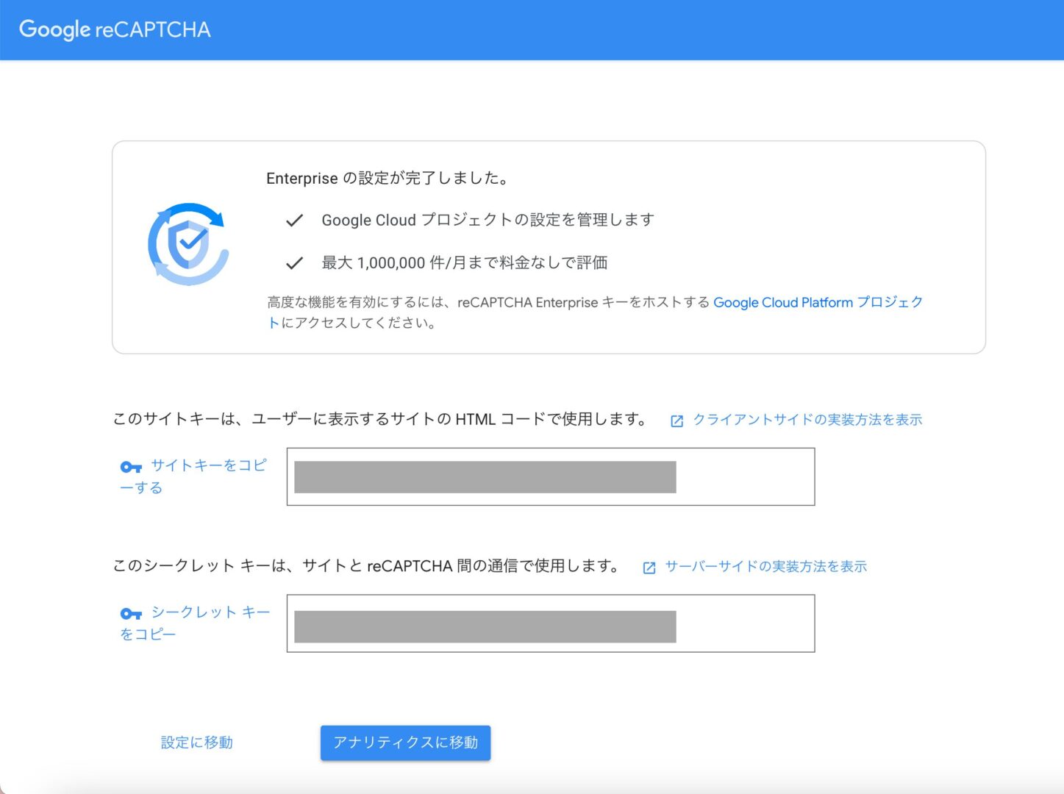Click text Google Cloud プロジェクトの設定を管理します

488,220
